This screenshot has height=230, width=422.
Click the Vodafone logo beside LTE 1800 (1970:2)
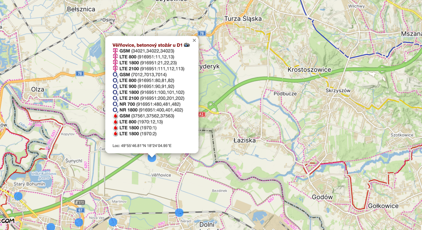pos(115,134)
